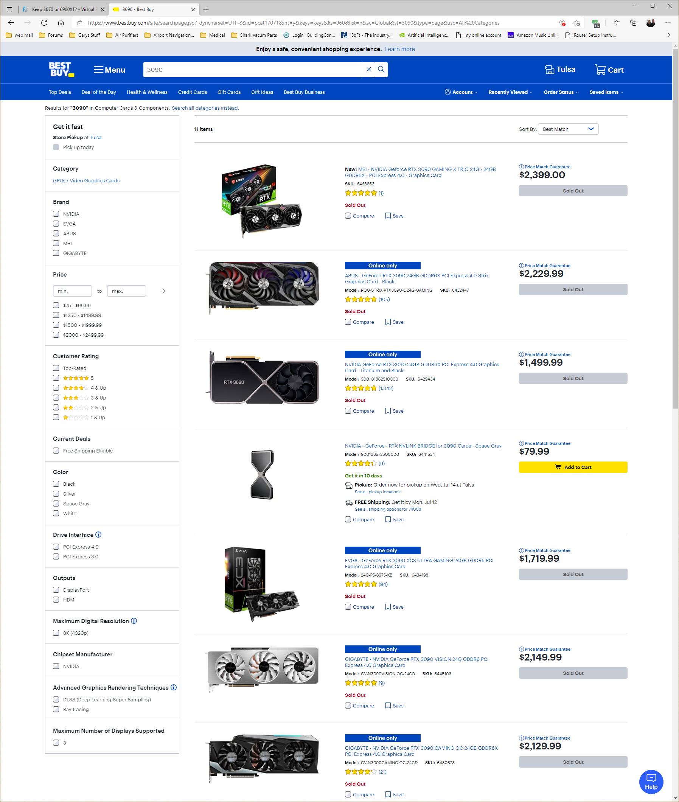Open the Tulsa store pickup link
This screenshot has height=802, width=679.
coord(95,137)
